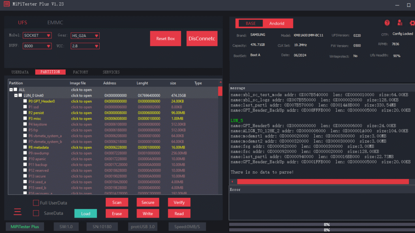Open the USERDATA tab
Image resolution: width=415 pixels, height=233 pixels.
point(20,72)
